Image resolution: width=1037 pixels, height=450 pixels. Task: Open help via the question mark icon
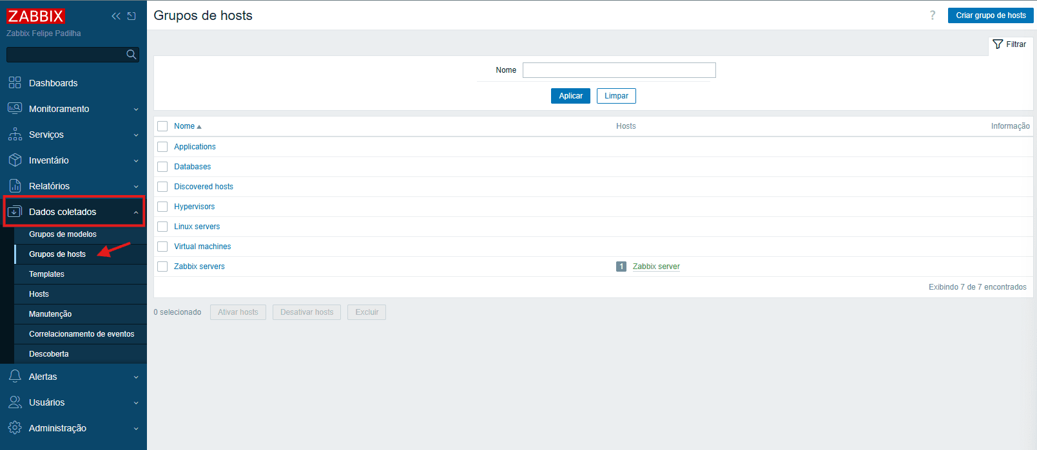[933, 15]
